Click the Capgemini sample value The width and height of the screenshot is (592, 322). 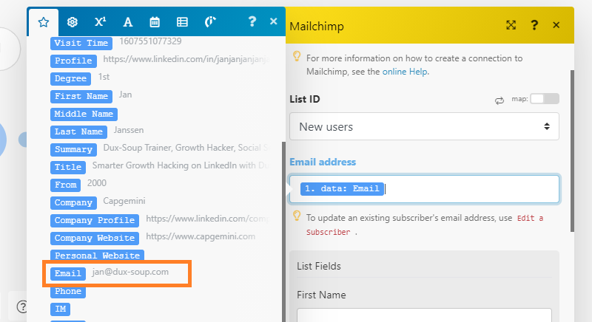pos(124,201)
